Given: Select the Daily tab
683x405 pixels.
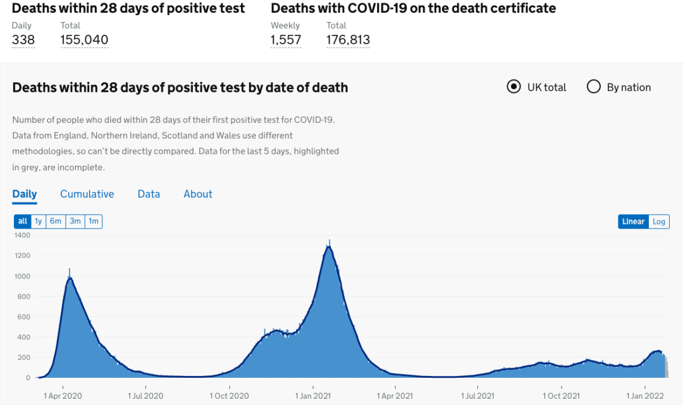Looking at the screenshot, I should 25,194.
